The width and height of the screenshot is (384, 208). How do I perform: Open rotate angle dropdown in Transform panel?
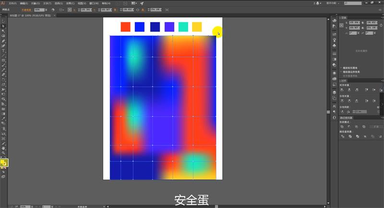point(359,33)
